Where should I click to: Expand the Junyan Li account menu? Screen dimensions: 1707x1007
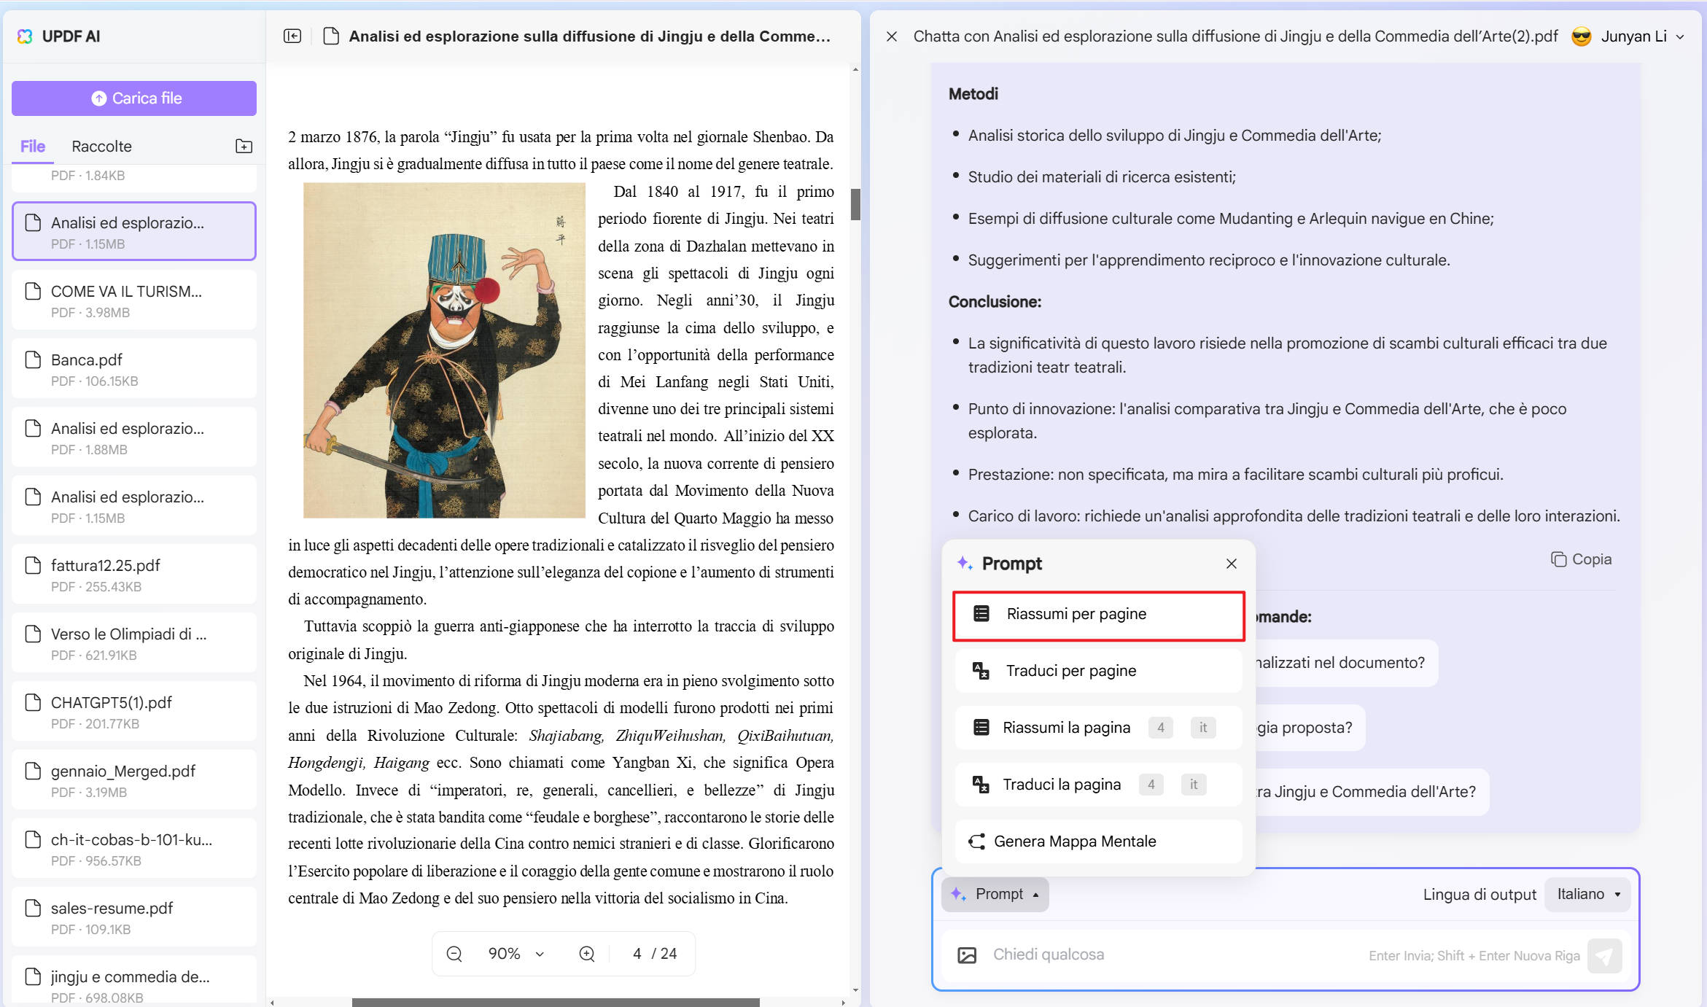(x=1680, y=36)
